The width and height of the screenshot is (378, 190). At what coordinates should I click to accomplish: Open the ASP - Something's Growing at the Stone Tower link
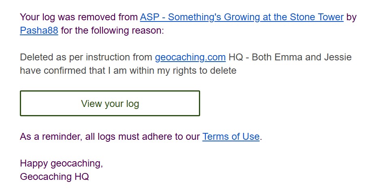pyautogui.click(x=241, y=17)
